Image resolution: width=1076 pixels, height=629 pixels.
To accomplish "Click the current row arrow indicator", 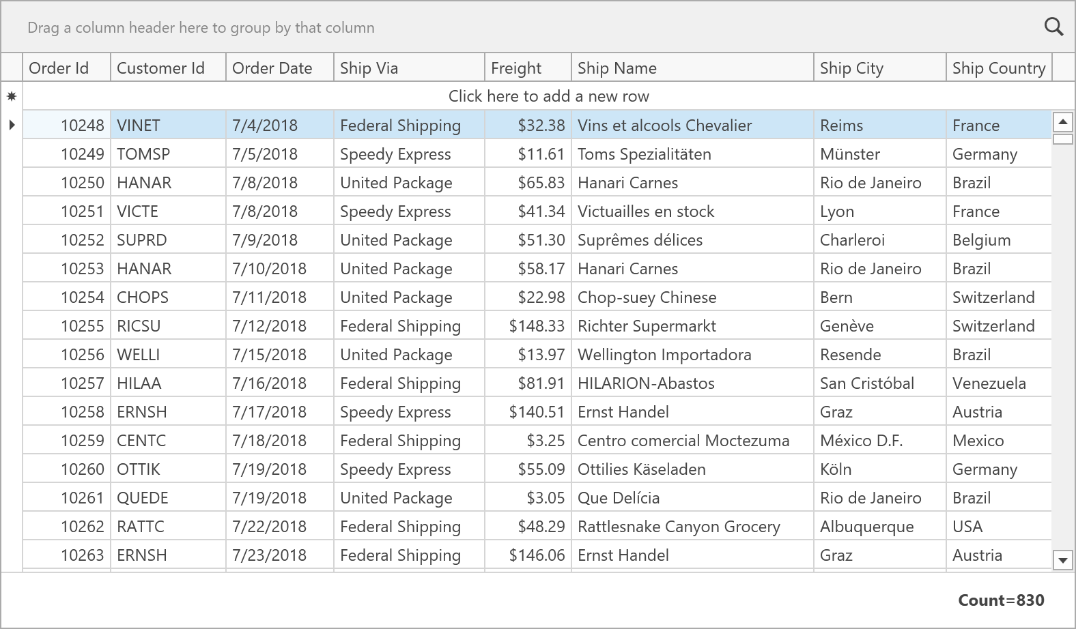I will click(x=12, y=125).
